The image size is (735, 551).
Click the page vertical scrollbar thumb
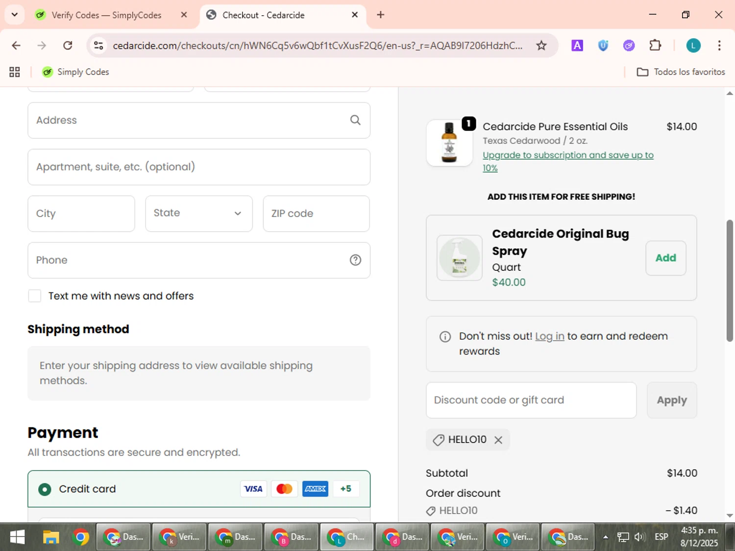coord(730,281)
